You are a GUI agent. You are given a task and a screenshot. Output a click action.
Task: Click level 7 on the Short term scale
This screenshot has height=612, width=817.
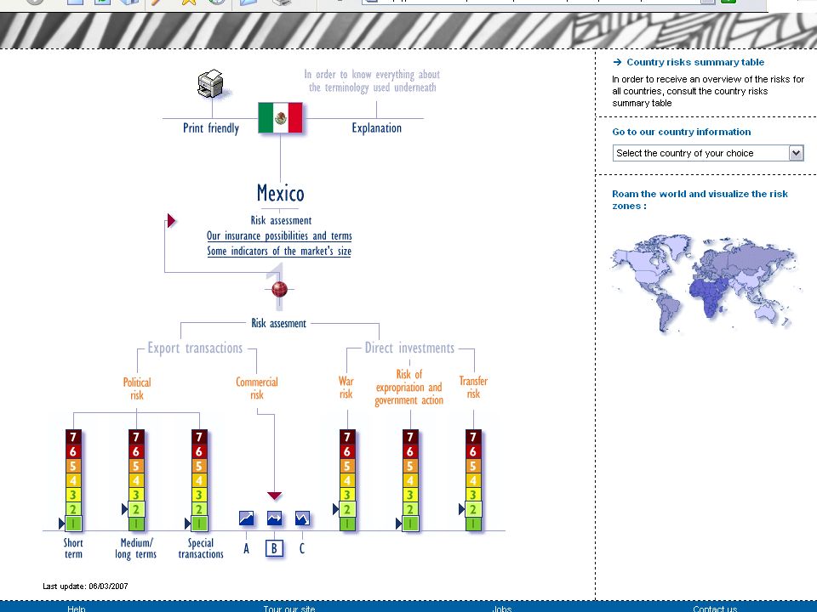[x=73, y=437]
